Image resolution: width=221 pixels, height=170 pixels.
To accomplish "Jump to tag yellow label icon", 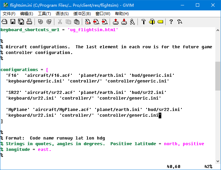I will 160,22.
